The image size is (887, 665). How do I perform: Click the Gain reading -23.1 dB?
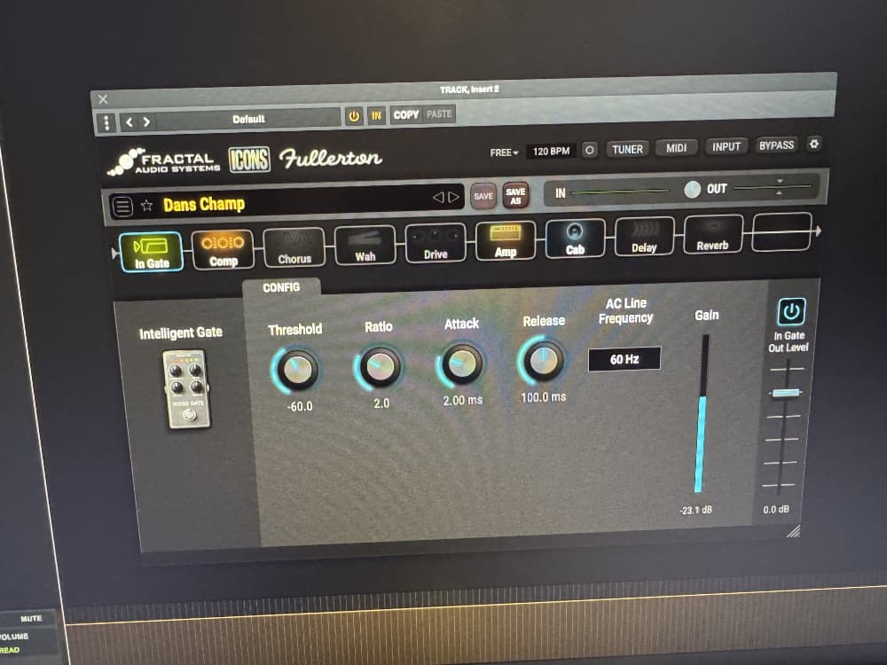(695, 510)
